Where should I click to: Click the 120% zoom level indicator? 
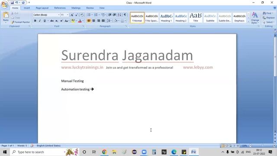(244, 146)
